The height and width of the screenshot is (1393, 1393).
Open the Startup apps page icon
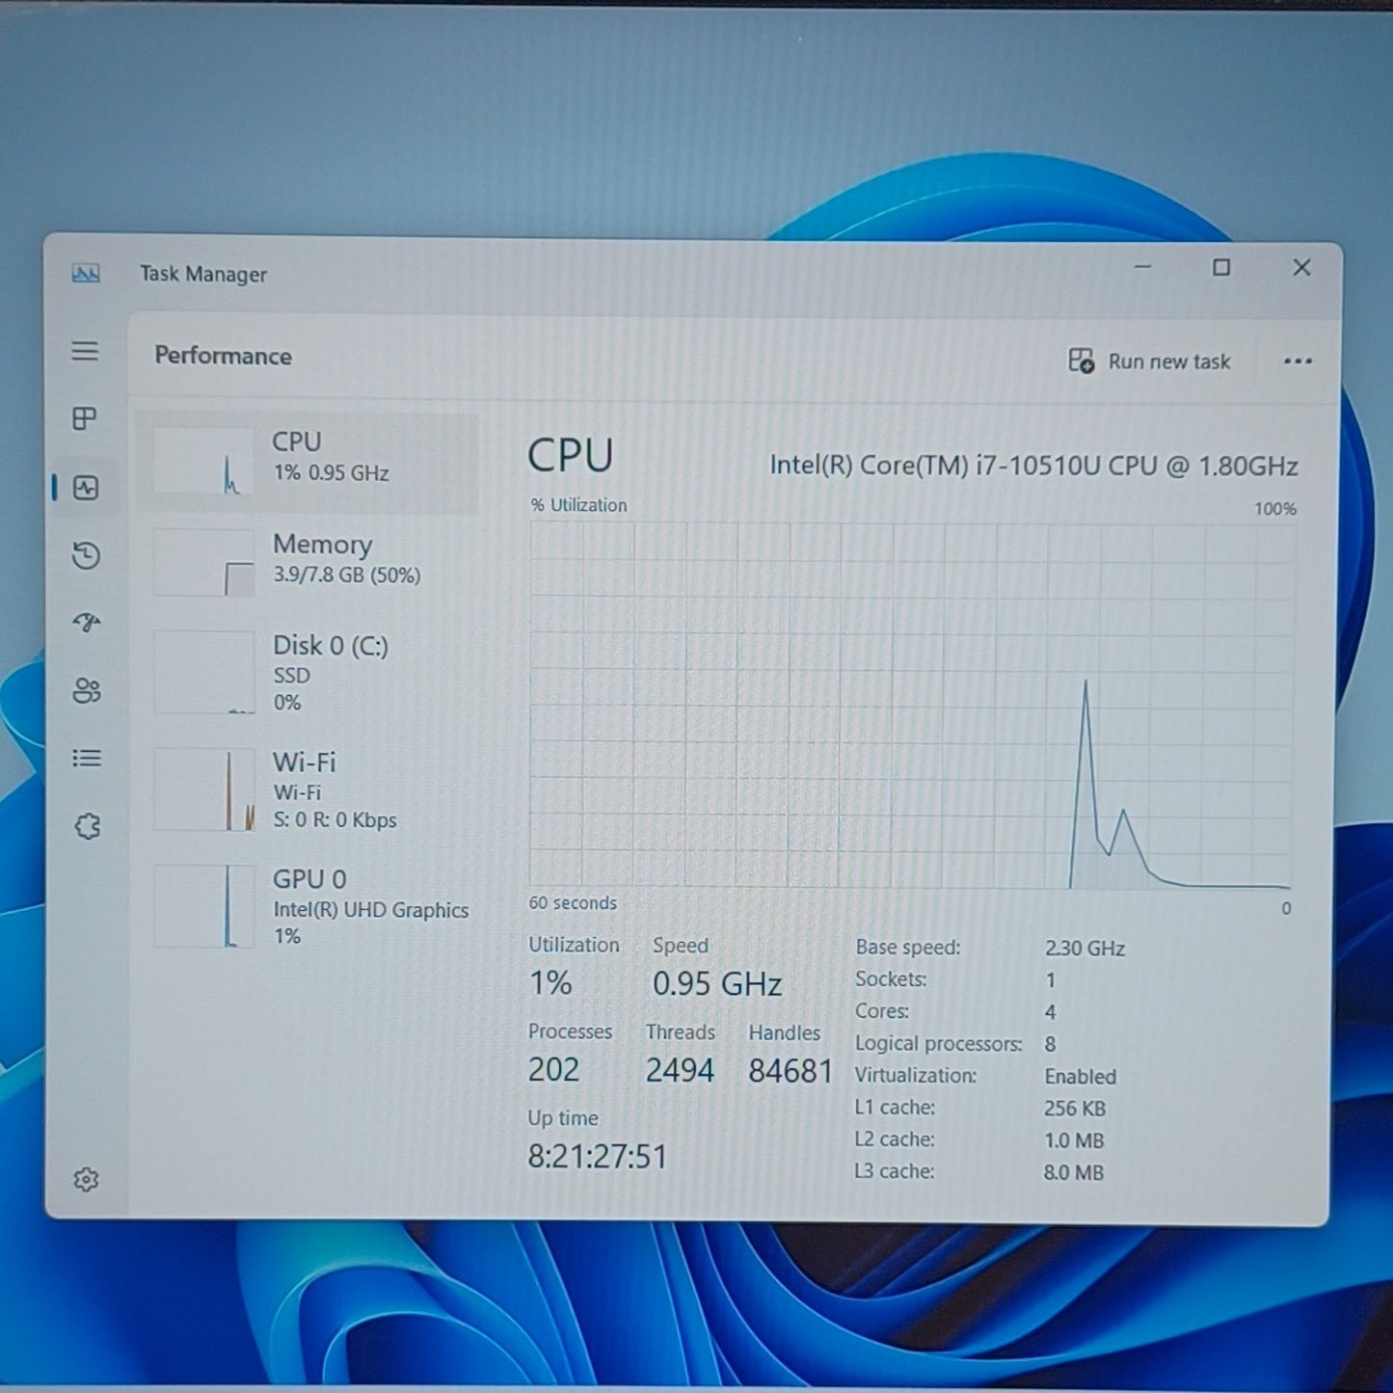pos(86,623)
